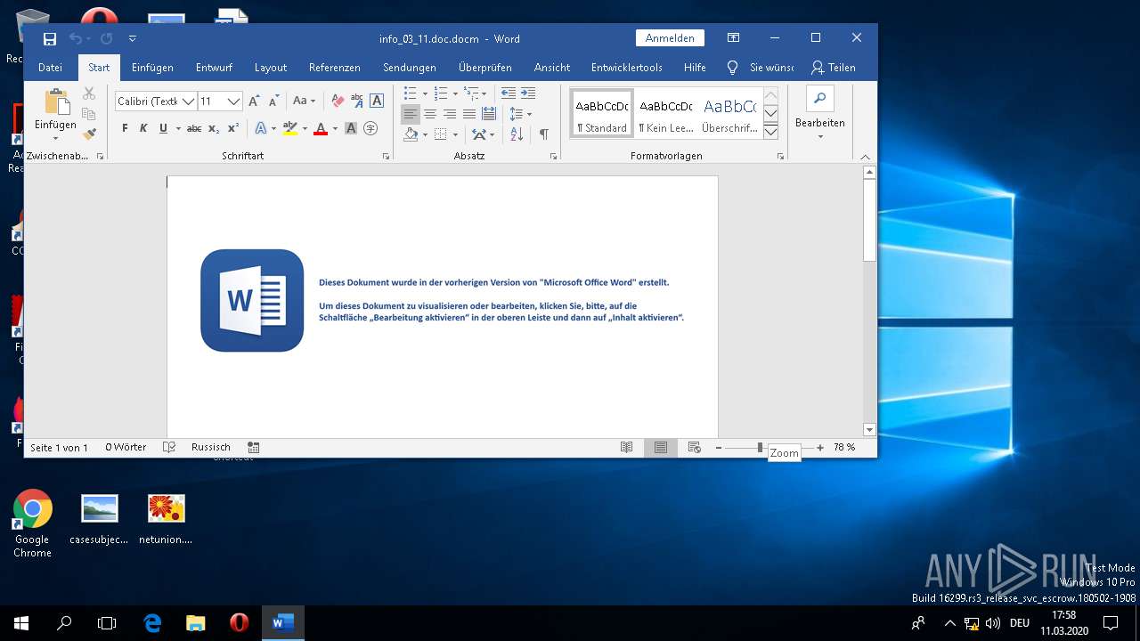This screenshot has width=1140, height=641.
Task: Click the zoom slider handle
Action: click(761, 448)
